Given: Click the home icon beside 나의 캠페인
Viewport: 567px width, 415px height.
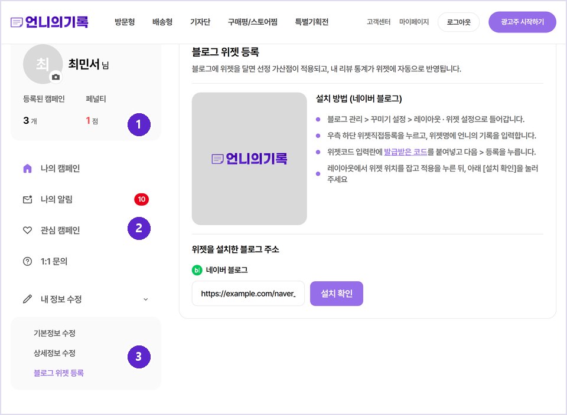Looking at the screenshot, I should click(28, 169).
